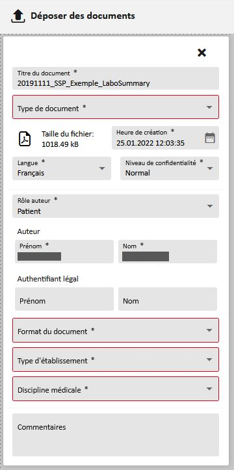Viewport: 234px width, 470px height.
Task: Click inside the Commentaires text area
Action: tap(116, 435)
